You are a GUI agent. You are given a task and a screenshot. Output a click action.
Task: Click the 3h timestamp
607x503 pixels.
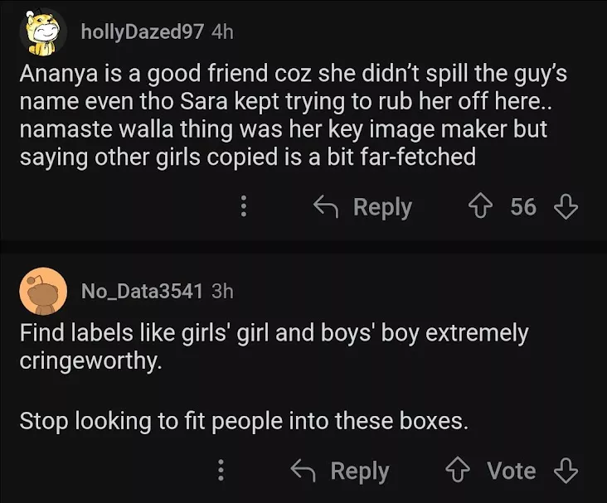223,290
